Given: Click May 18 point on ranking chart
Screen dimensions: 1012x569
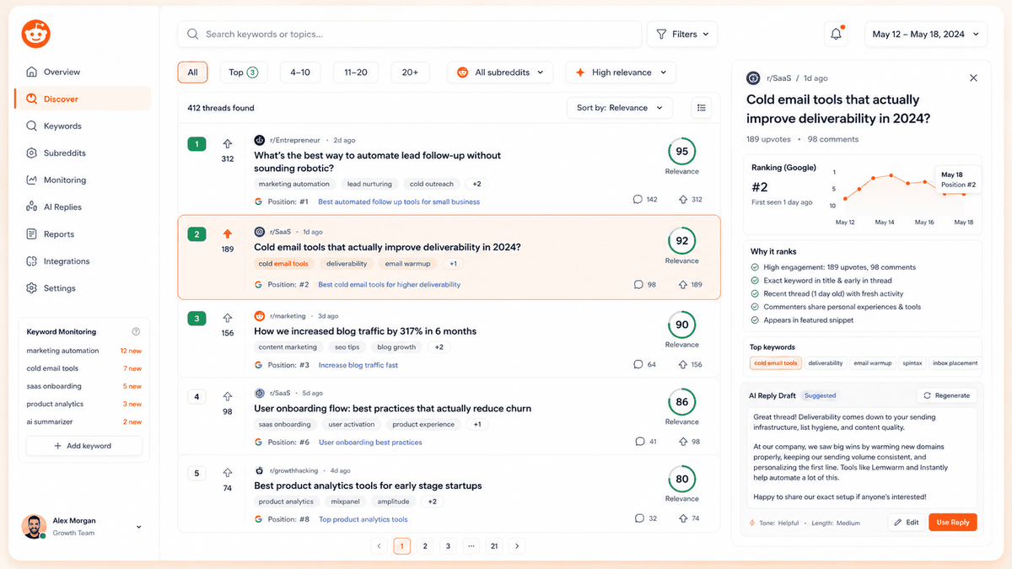Looking at the screenshot, I should (964, 196).
